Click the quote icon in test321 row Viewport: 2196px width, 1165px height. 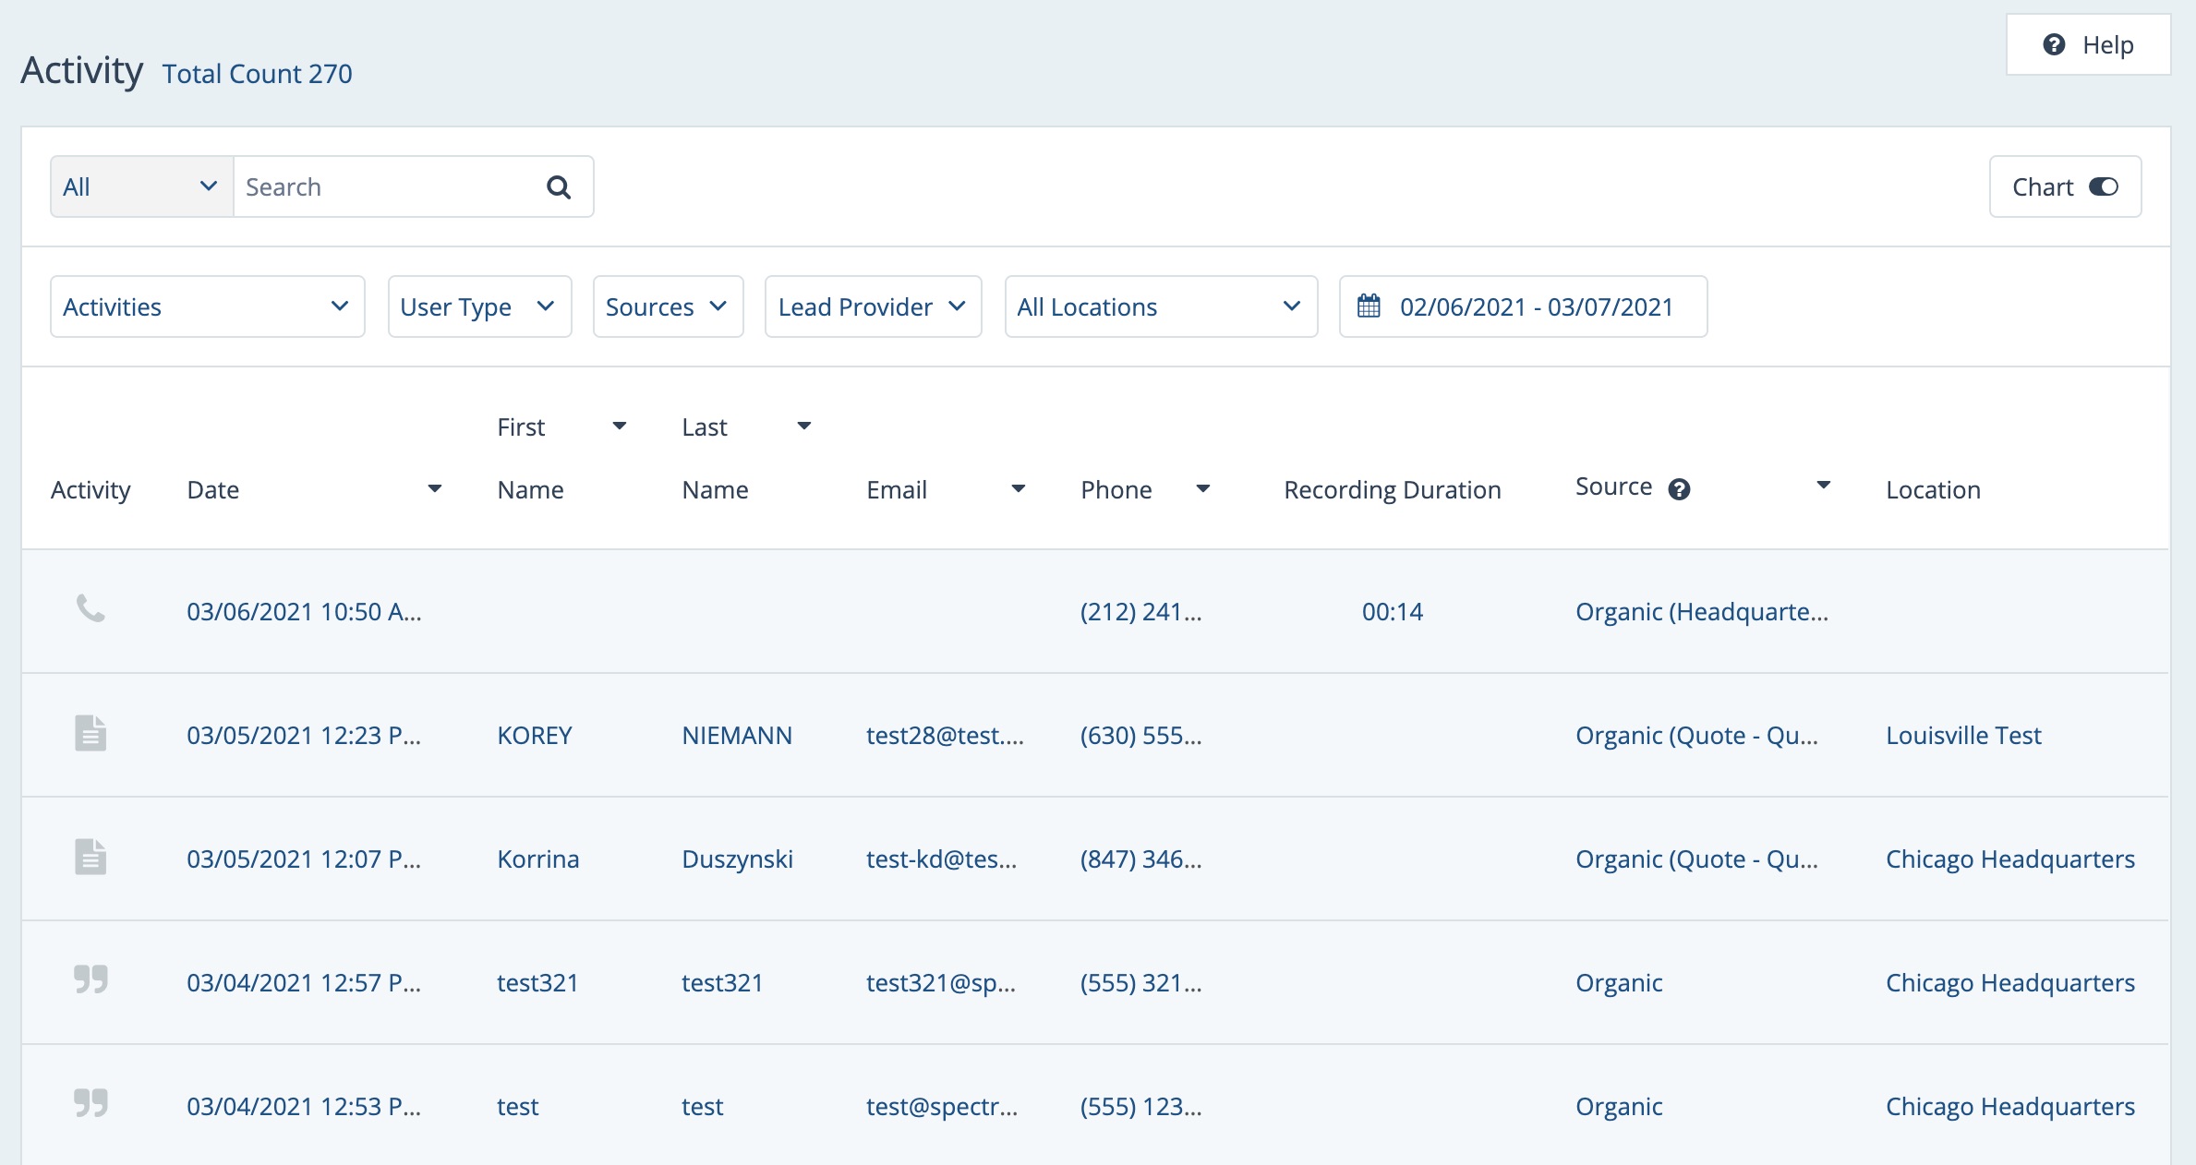click(90, 979)
